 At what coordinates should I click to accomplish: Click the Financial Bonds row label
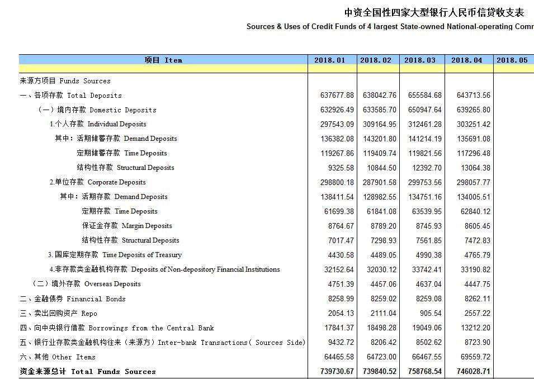[x=73, y=299]
